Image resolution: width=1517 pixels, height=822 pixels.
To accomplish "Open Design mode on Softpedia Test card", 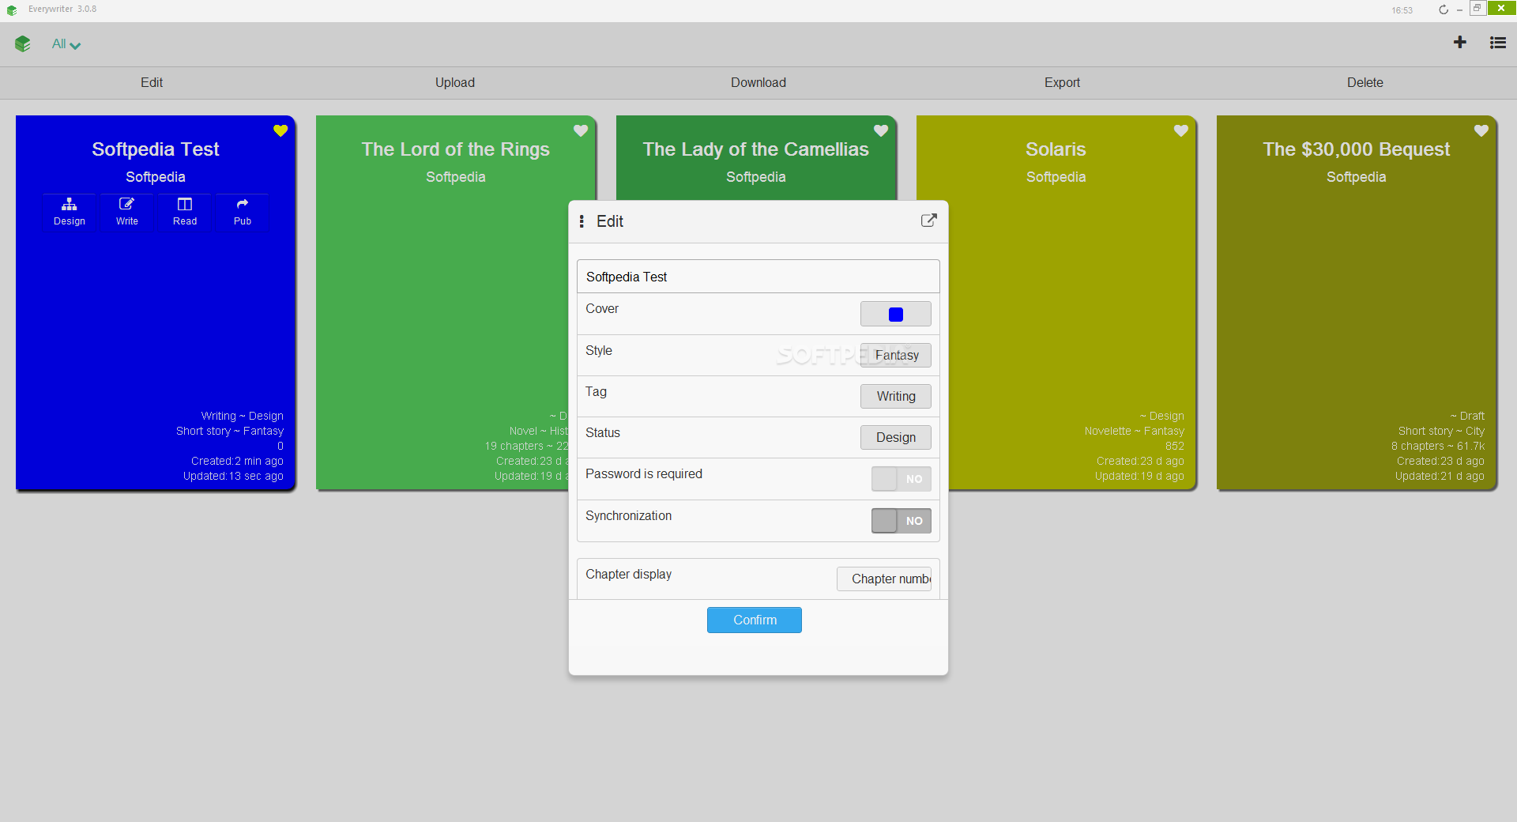I will click(70, 212).
